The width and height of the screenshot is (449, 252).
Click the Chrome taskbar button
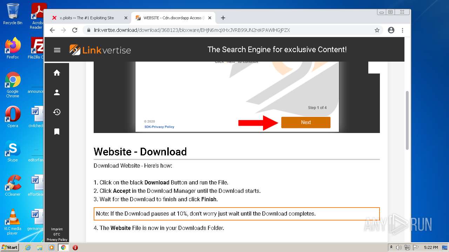pos(63,247)
